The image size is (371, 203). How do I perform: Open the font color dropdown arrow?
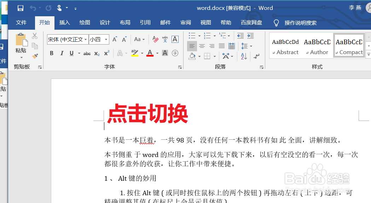click(157, 53)
